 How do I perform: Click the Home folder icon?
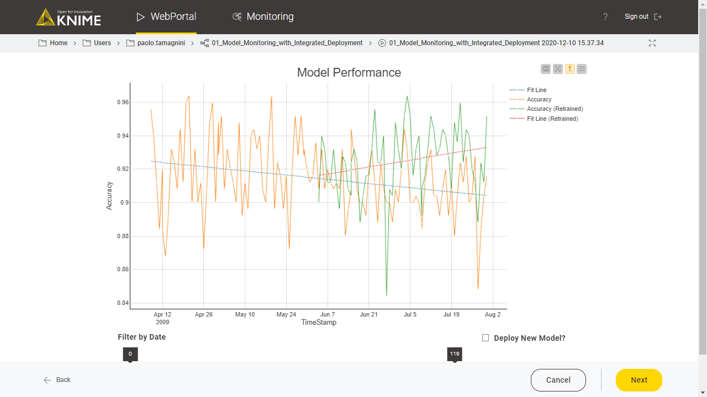tap(43, 43)
